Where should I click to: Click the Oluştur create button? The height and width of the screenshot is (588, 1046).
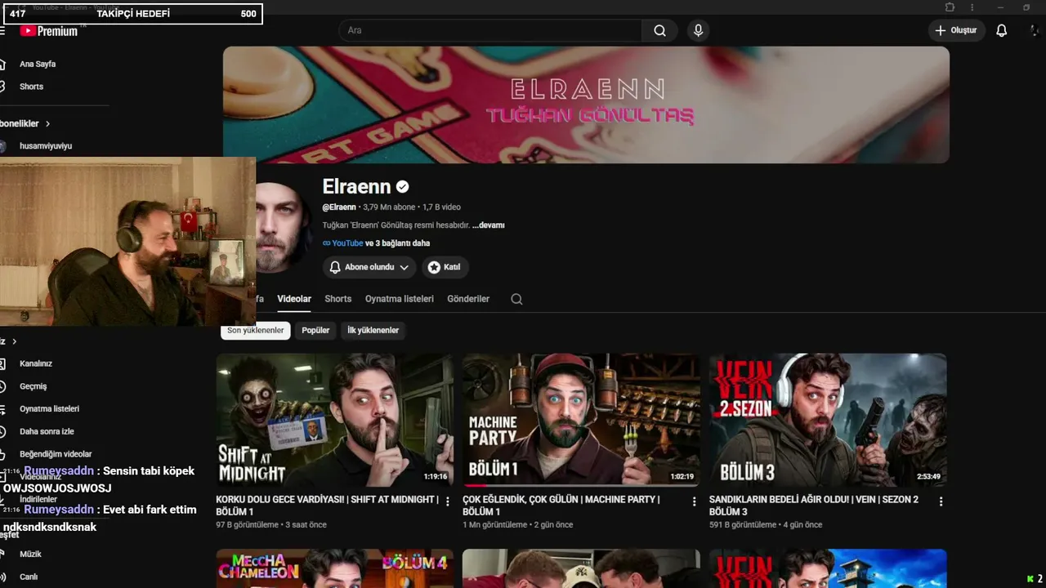click(x=956, y=30)
